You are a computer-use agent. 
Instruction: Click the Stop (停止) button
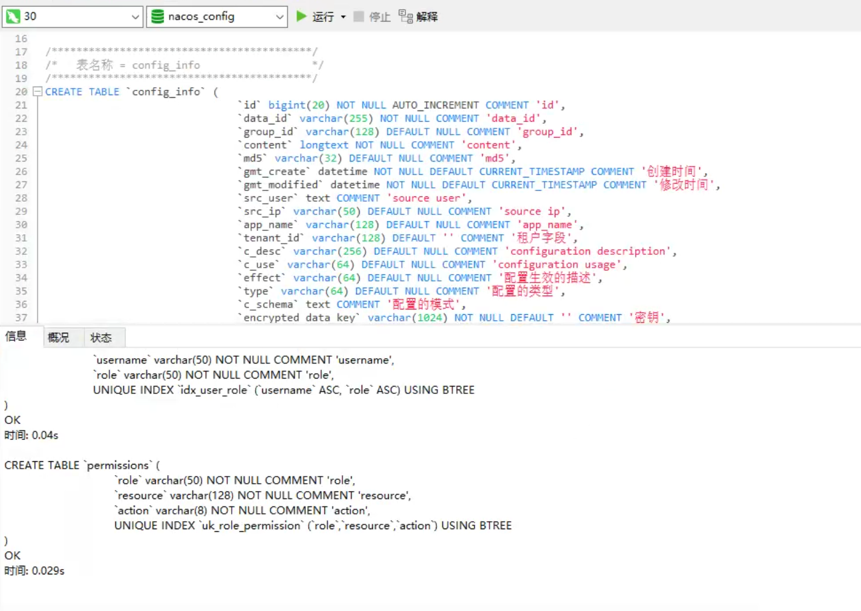click(x=372, y=17)
